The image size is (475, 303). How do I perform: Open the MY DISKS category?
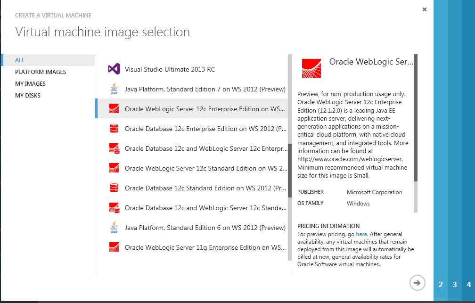(28, 96)
